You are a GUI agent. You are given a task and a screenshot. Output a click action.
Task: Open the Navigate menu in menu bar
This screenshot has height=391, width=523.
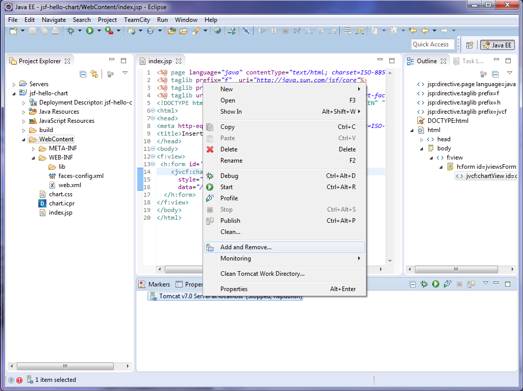point(54,20)
